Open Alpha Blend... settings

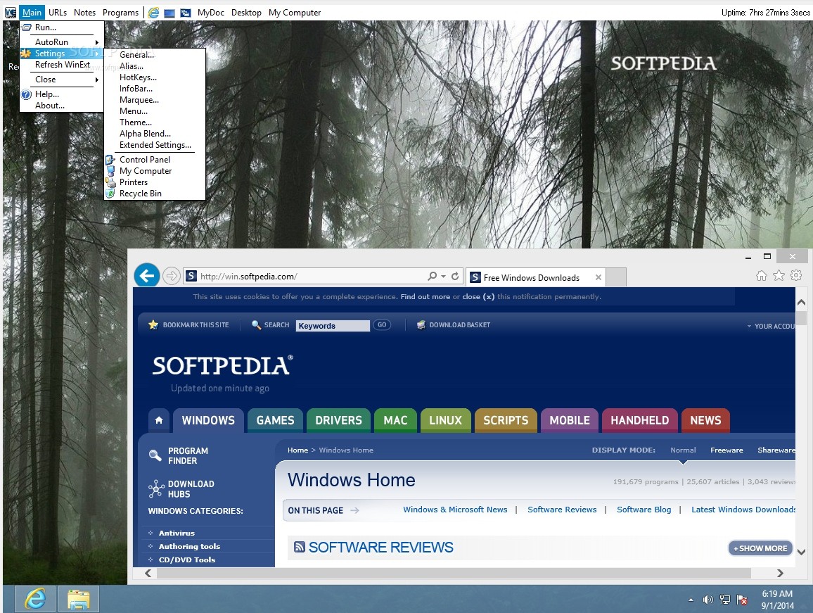[145, 134]
